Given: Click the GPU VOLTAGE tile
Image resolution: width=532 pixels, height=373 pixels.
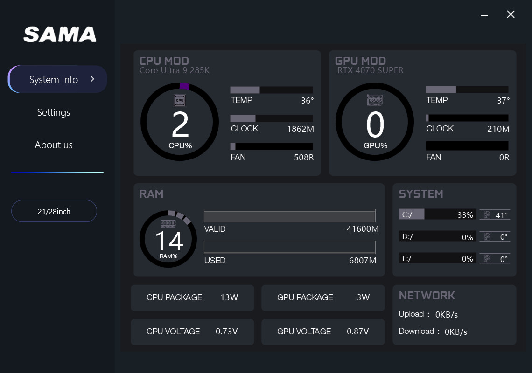Looking at the screenshot, I should (323, 332).
